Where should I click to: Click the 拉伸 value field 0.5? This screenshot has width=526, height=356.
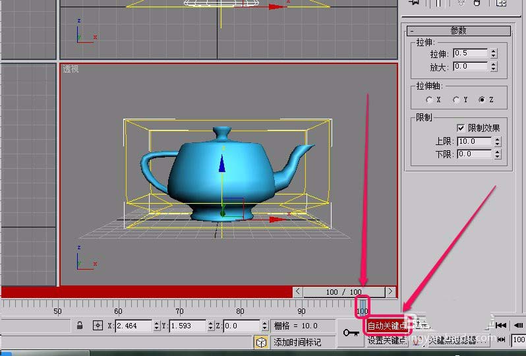click(471, 53)
